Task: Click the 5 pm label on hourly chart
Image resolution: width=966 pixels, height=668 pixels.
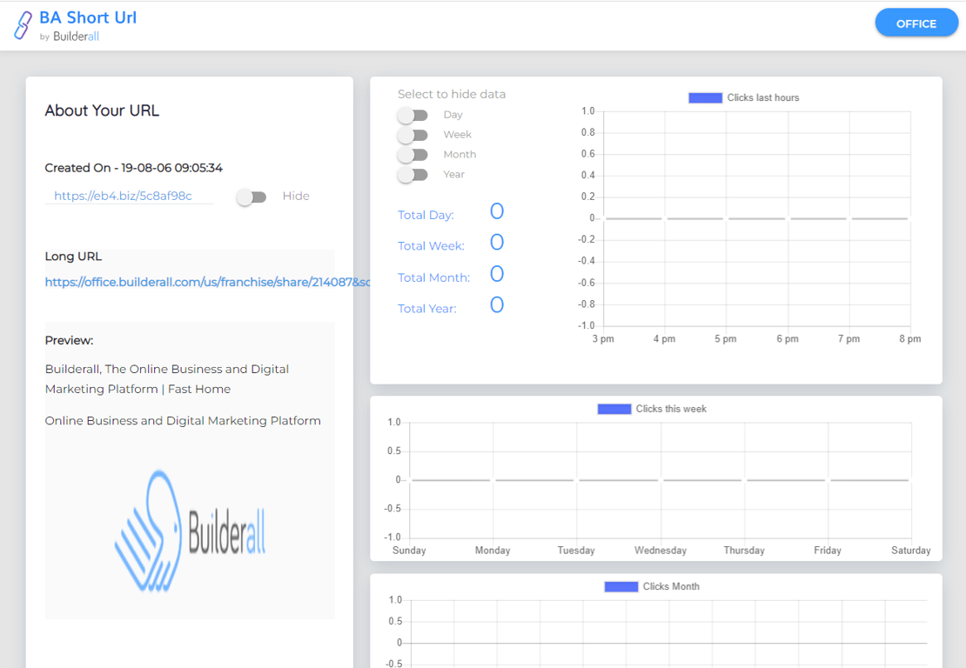Action: pyautogui.click(x=726, y=338)
